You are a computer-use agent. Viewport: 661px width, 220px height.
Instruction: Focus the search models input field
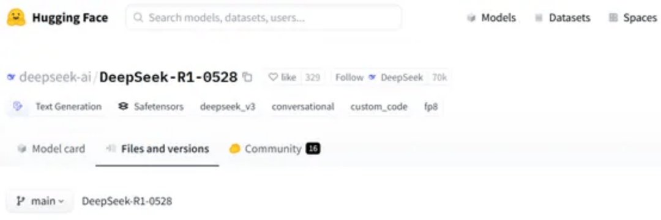coord(263,18)
